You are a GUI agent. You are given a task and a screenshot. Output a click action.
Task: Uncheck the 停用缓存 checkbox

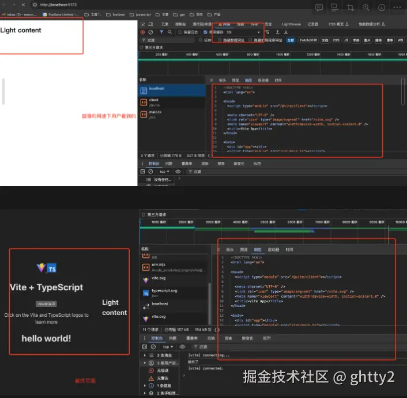(x=205, y=32)
